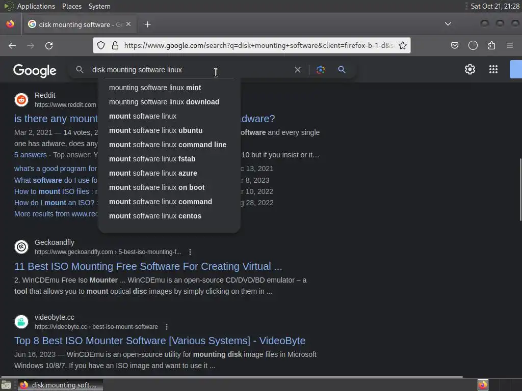Choose suggestion mount software linux centos
Screen dimensions: 522x391
point(169,216)
